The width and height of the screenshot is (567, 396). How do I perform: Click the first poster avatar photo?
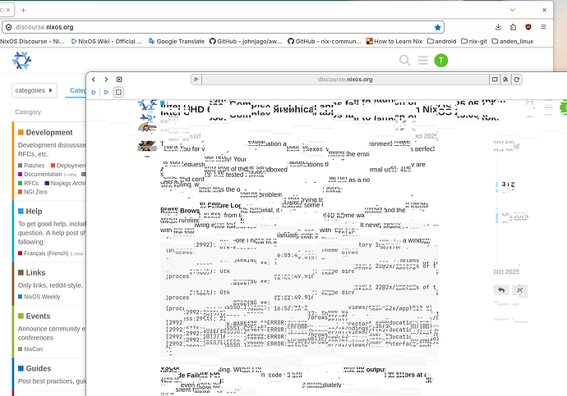(147, 127)
